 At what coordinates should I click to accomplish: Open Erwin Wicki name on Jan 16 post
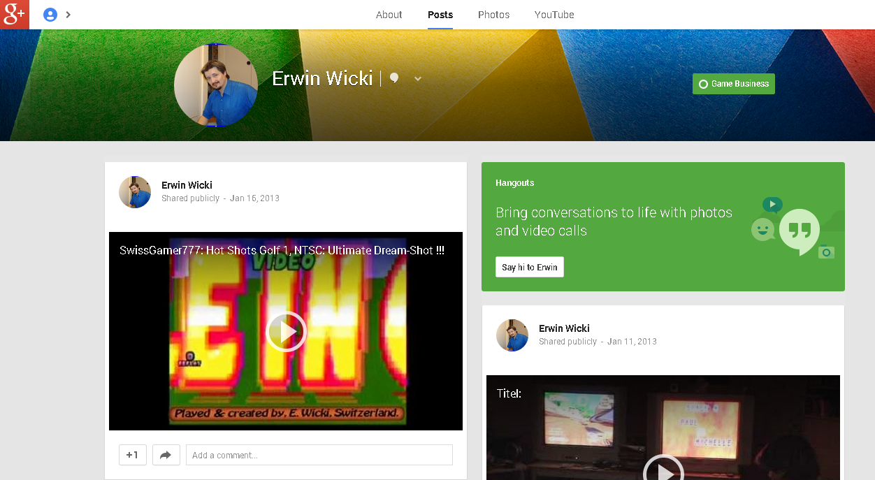click(187, 185)
